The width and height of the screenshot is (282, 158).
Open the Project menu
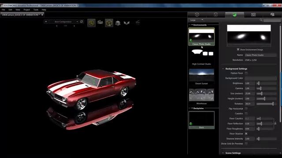(x=26, y=10)
